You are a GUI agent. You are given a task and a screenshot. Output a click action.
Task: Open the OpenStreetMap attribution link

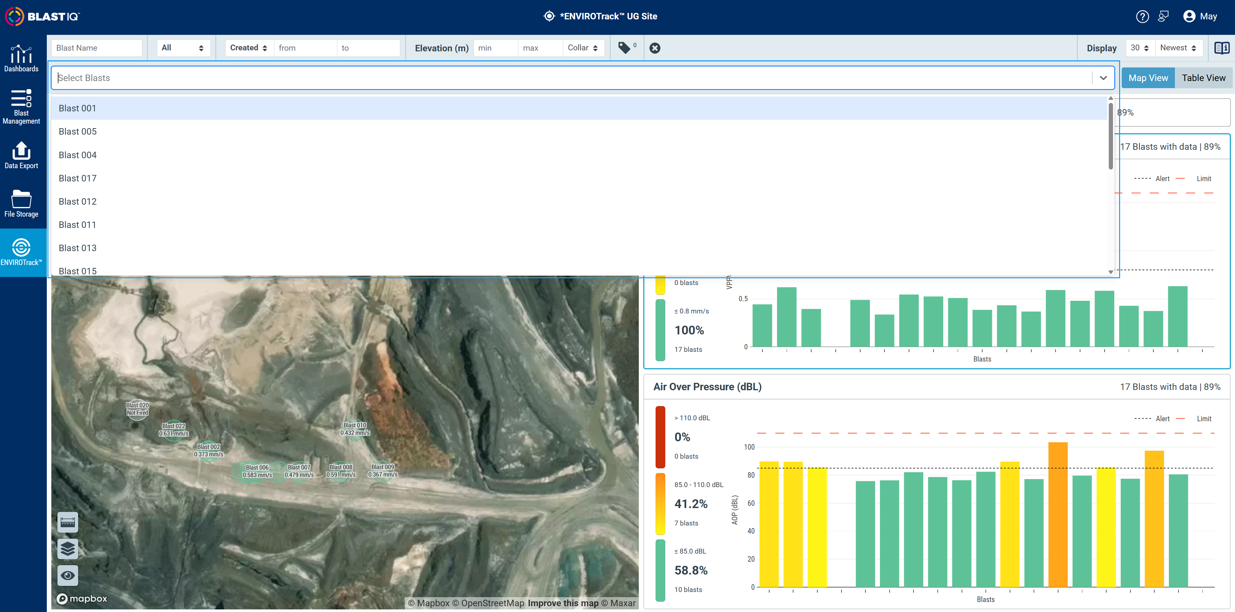488,603
